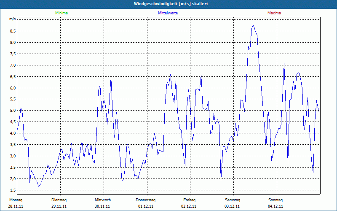337x211 pixels.
Task: Click the m/s unit label
Action: pos(13,19)
